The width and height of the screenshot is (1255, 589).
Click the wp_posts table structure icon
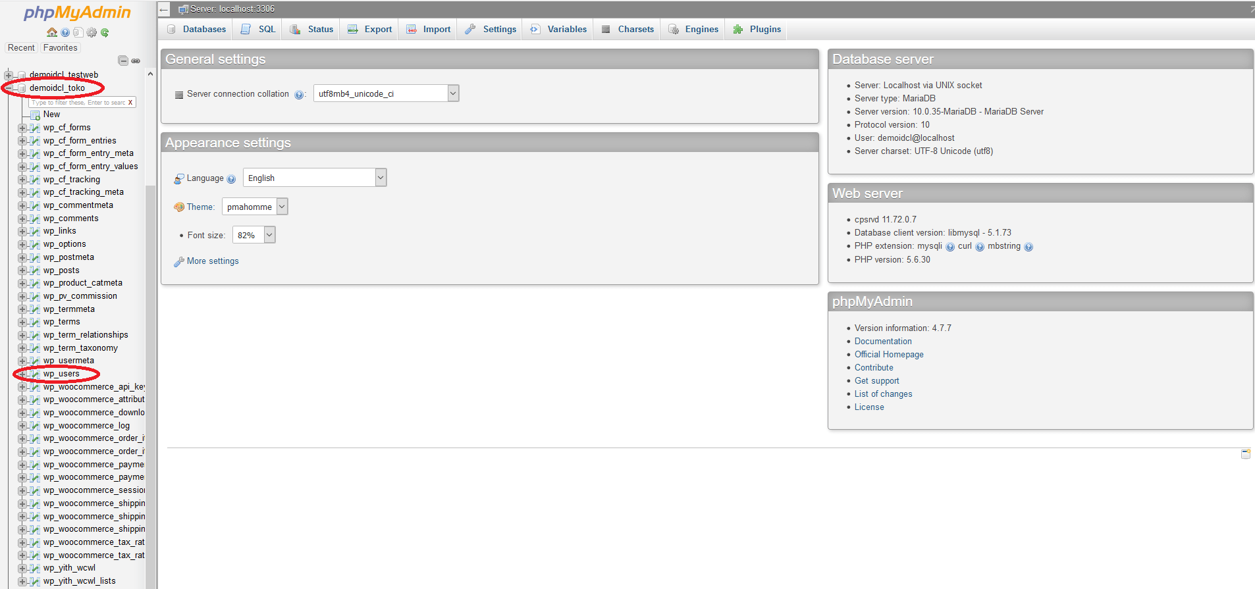pos(35,270)
